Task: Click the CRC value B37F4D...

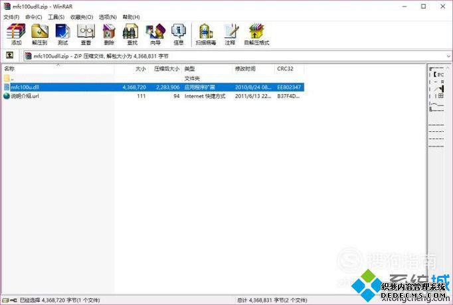Action: [x=288, y=96]
